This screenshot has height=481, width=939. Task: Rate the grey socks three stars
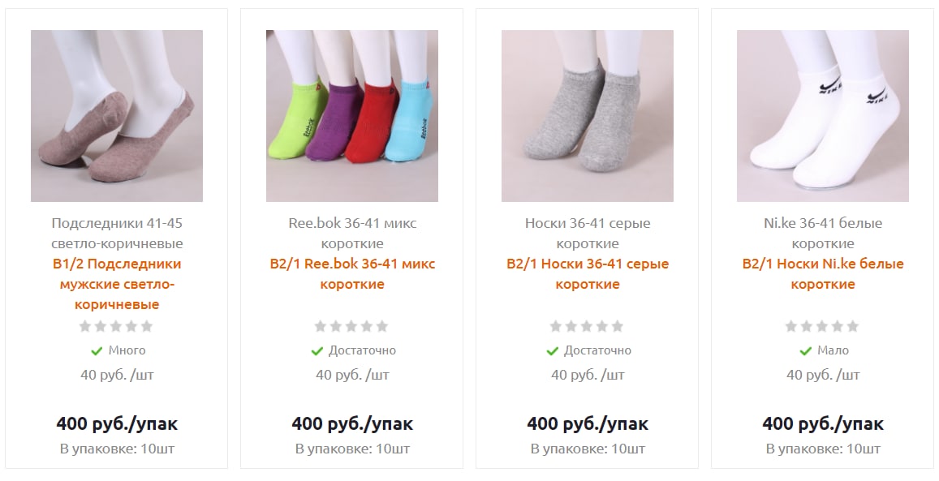click(x=587, y=326)
